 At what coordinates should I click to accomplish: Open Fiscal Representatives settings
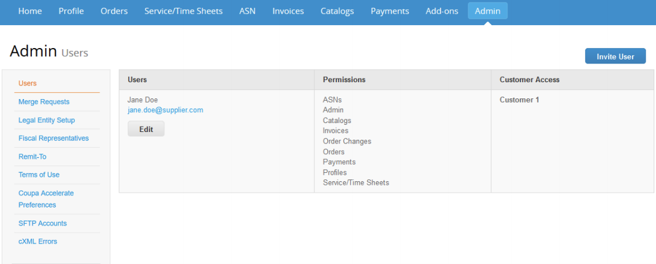(x=53, y=139)
